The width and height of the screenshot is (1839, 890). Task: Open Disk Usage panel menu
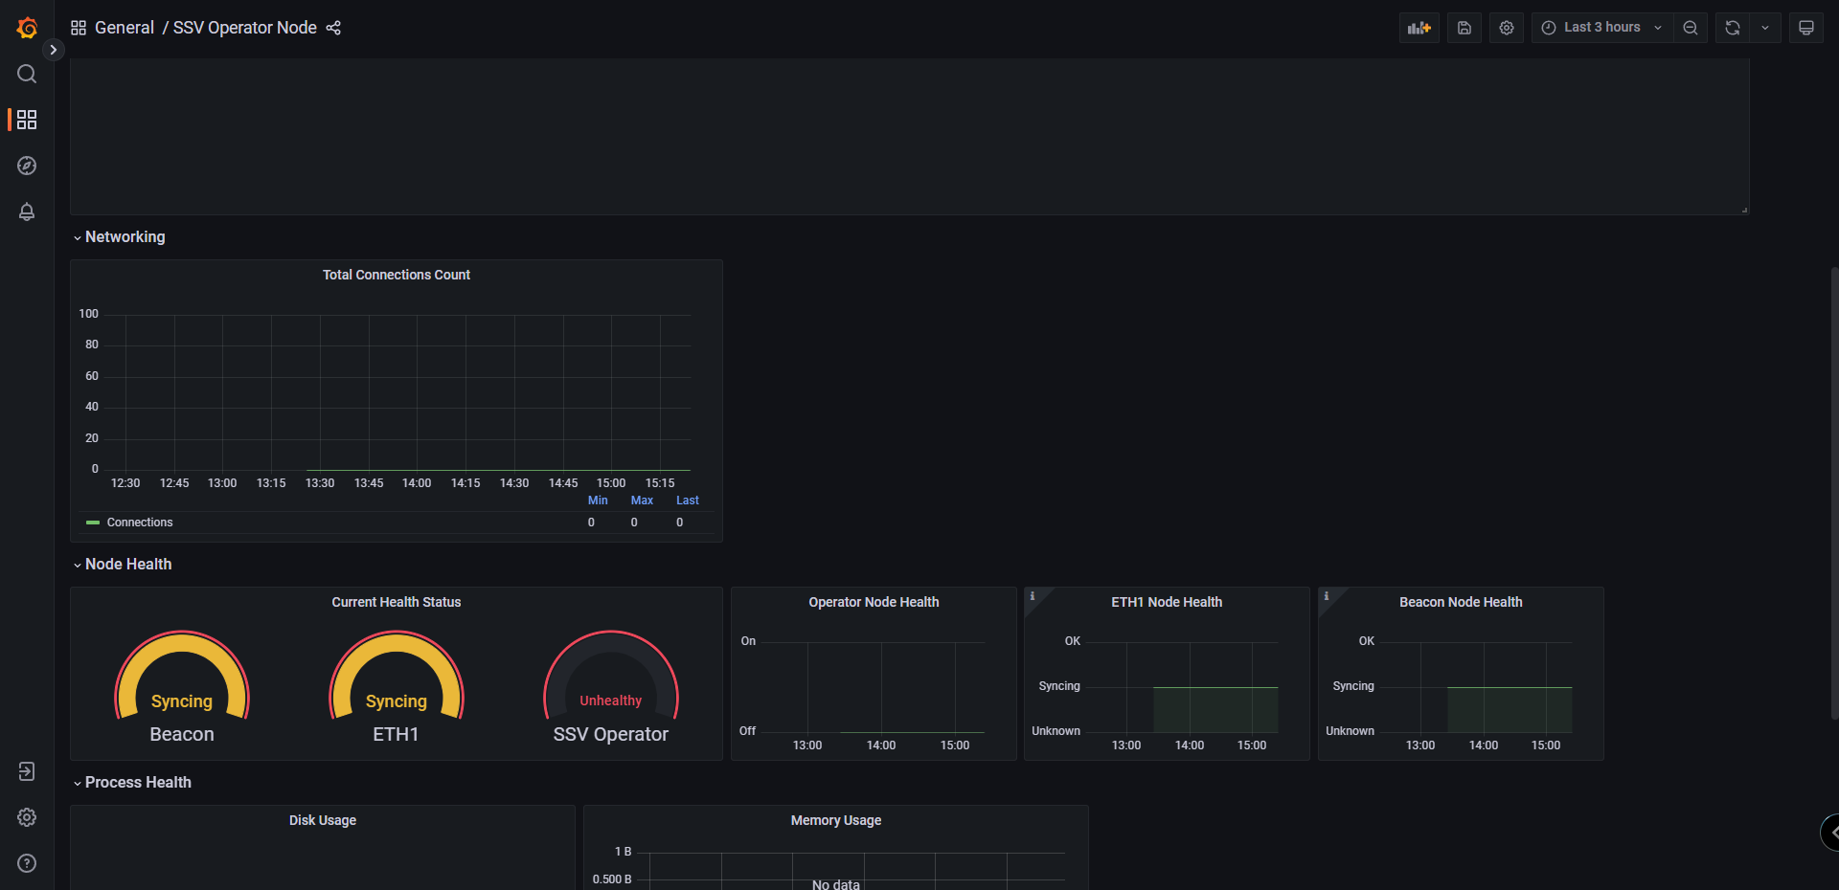(323, 820)
